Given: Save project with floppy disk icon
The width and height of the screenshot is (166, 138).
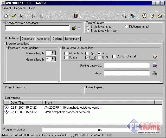Looking at the screenshot, I should pos(22,16).
